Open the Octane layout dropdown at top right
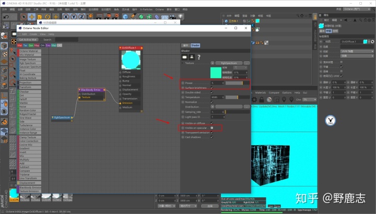Screen dimensions: 376x214 coord(357,9)
